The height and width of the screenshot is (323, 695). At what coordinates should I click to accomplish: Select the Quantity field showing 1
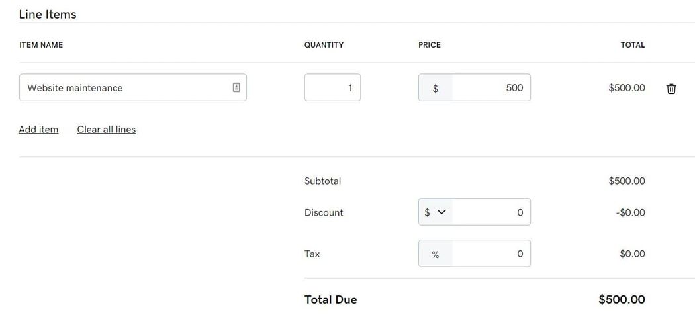click(332, 87)
